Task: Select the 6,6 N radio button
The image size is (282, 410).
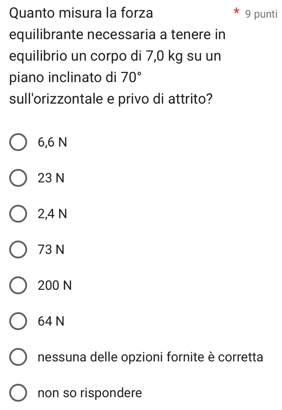Action: tap(18, 142)
